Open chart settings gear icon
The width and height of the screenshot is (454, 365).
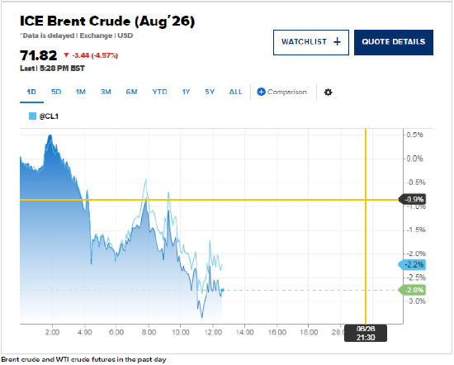[x=328, y=92]
